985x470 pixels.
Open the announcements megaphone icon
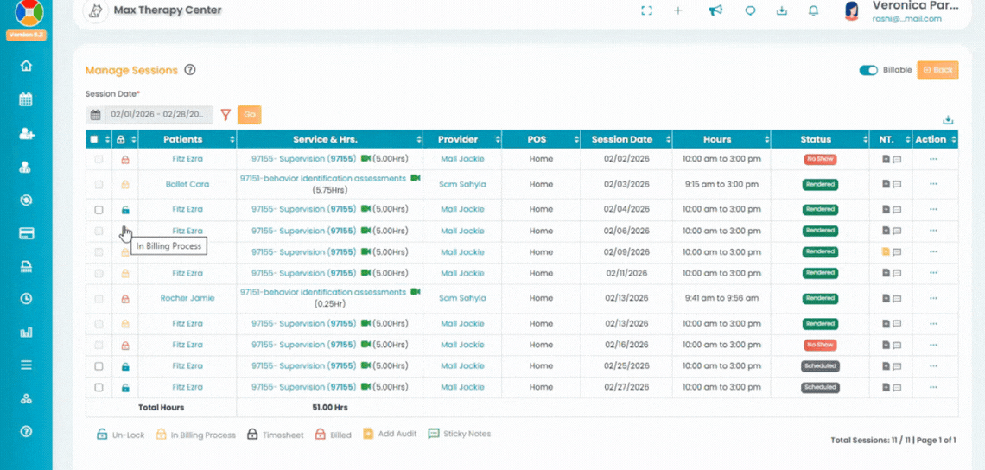[715, 11]
